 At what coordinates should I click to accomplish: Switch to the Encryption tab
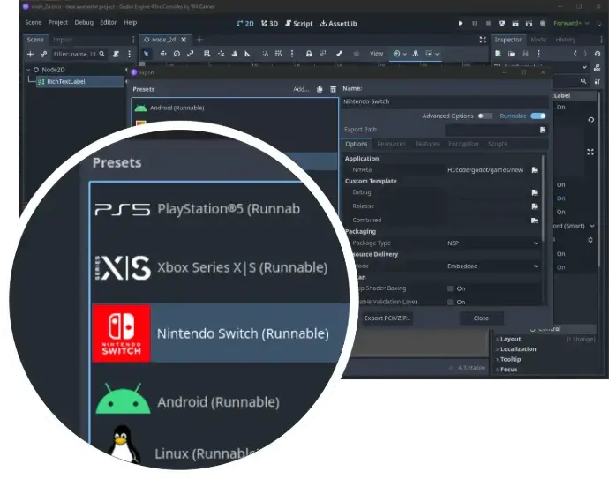click(463, 144)
